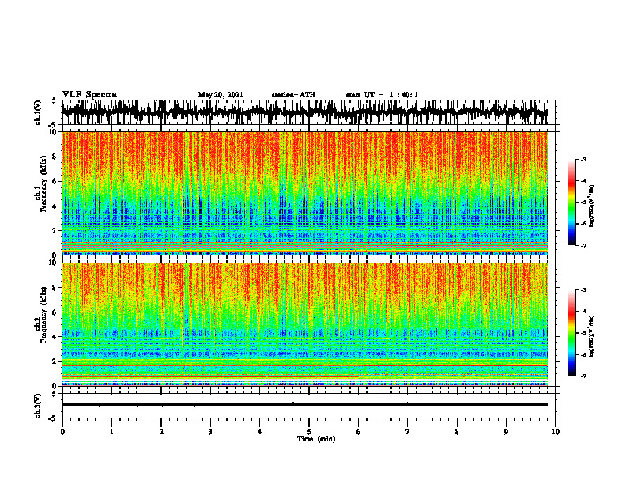Click the ch.1 color scale bar
This screenshot has width=626, height=484.
coord(572,202)
